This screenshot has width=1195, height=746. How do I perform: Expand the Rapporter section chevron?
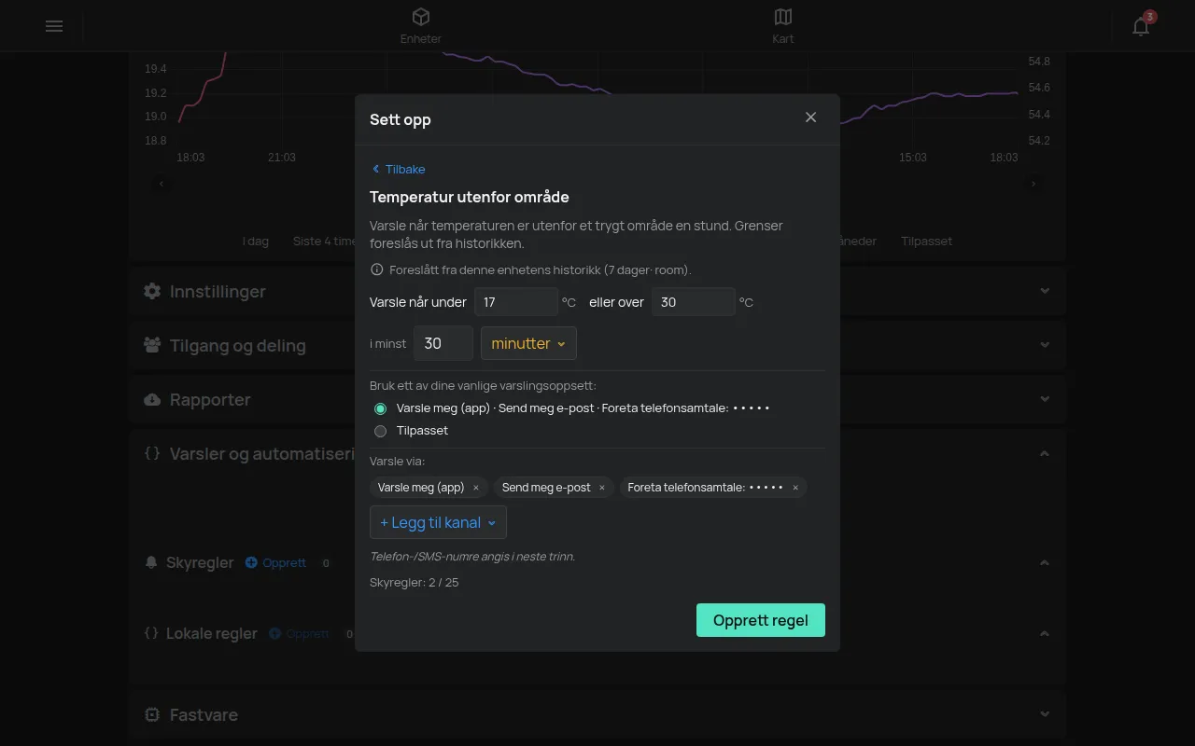(x=1045, y=399)
